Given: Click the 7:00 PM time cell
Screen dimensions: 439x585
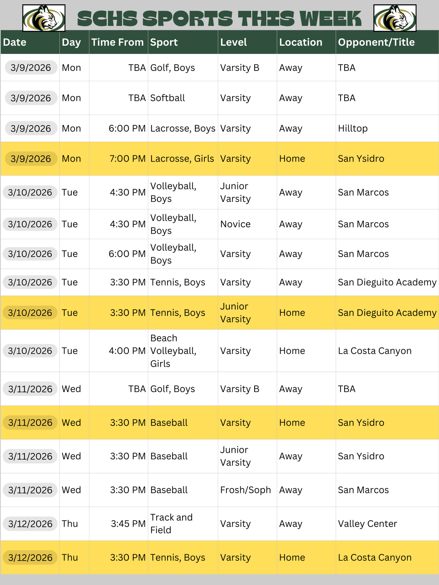Looking at the screenshot, I should 127,159.
